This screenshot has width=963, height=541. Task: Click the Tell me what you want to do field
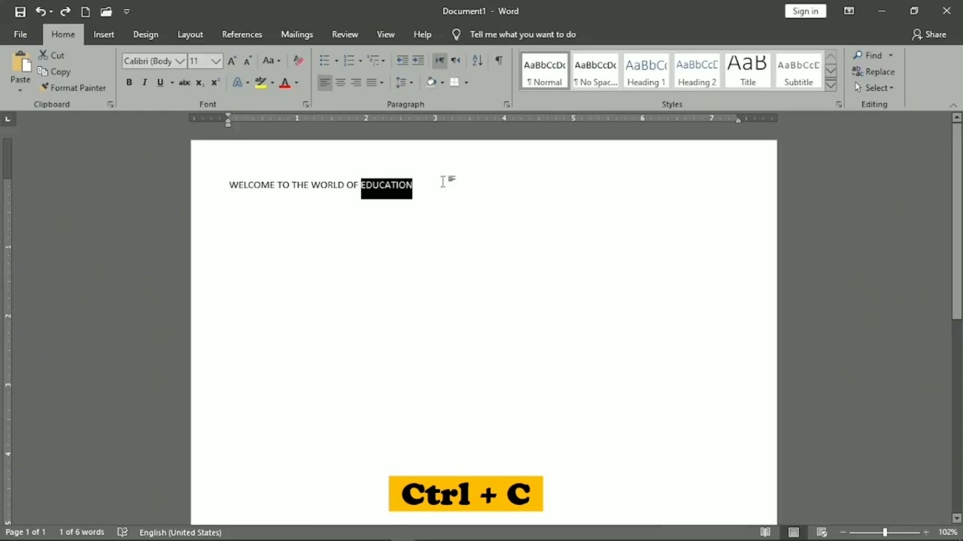click(x=523, y=35)
